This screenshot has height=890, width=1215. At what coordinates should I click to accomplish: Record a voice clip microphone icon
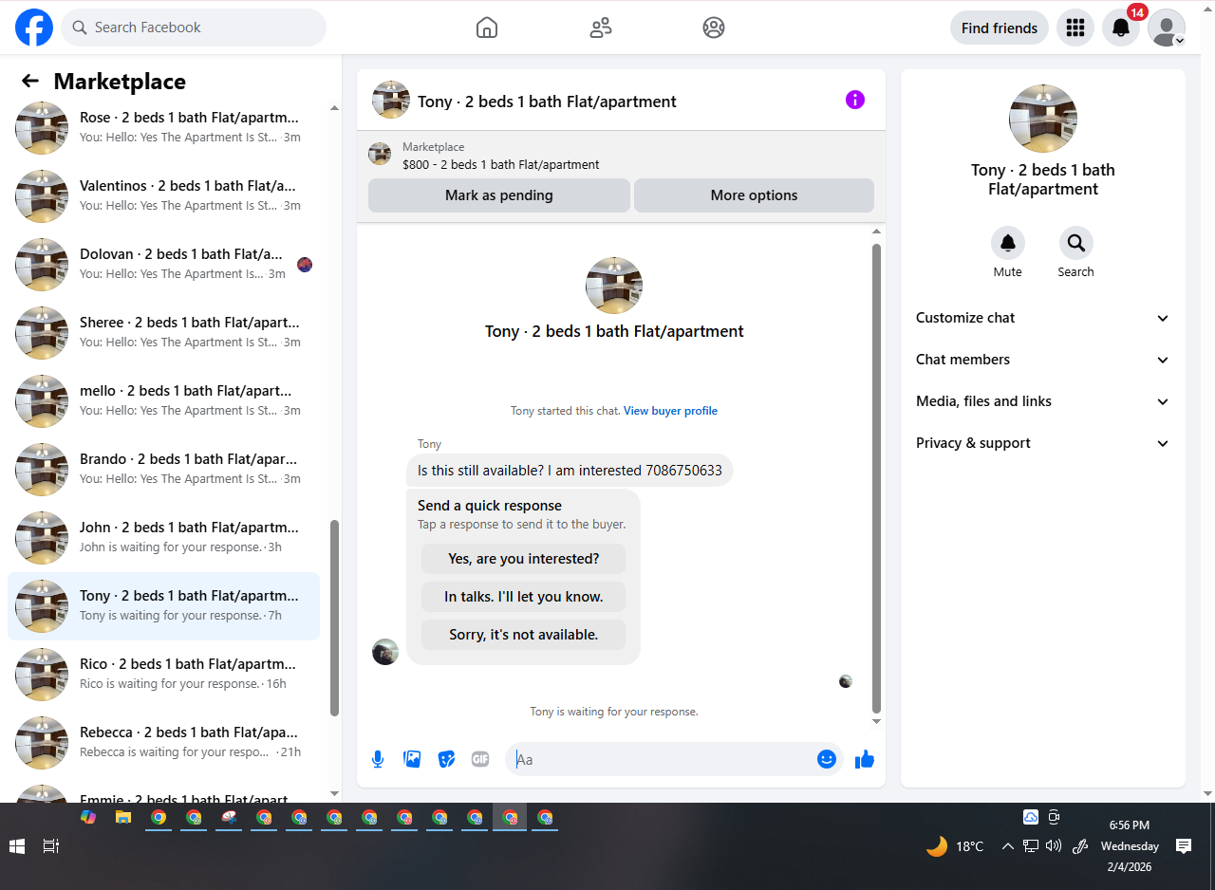(x=378, y=759)
